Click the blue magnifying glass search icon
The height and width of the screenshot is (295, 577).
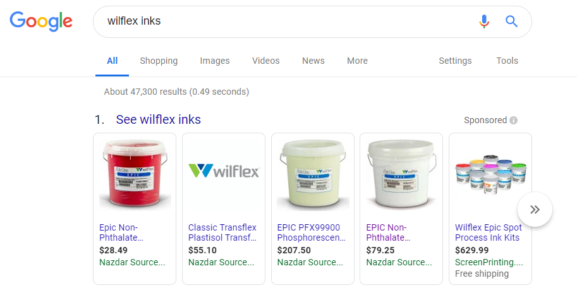[511, 21]
